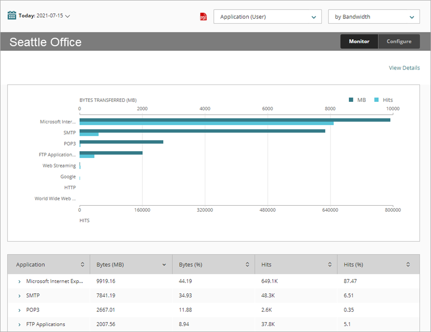Click the 7841.19 bytes value
This screenshot has height=332, width=431.
[x=106, y=296]
